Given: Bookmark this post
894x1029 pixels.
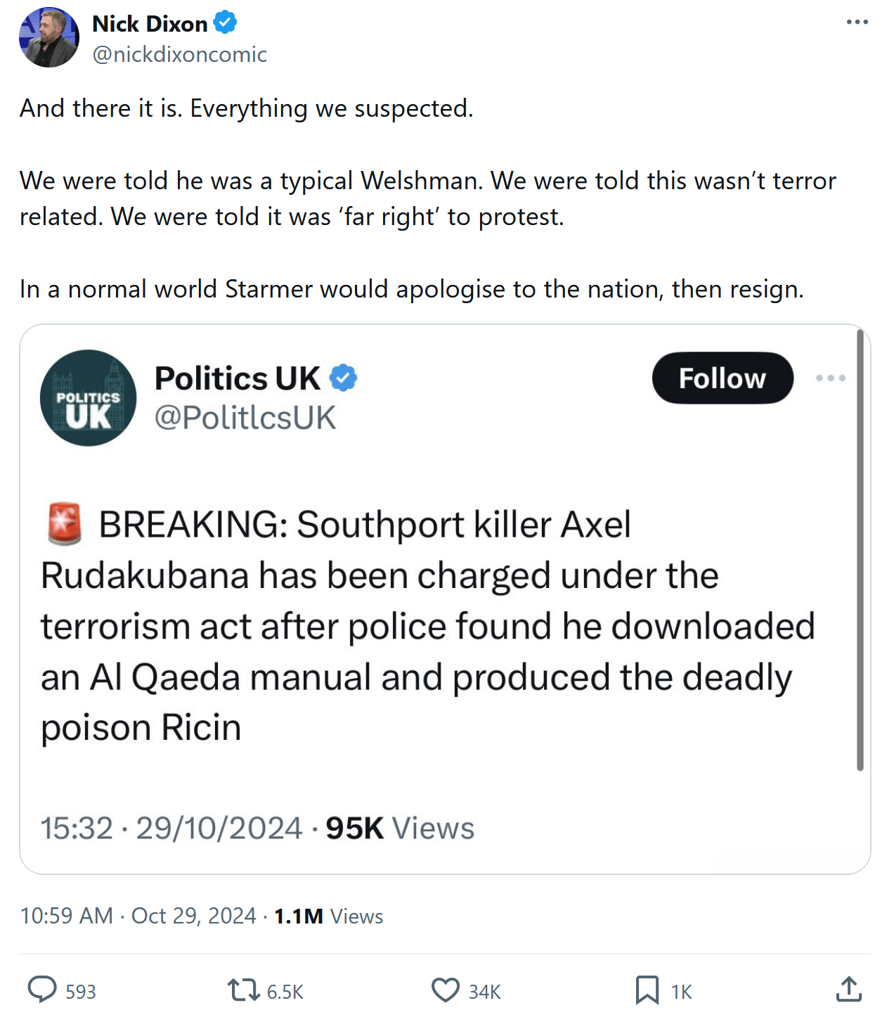Looking at the screenshot, I should pos(647,990).
